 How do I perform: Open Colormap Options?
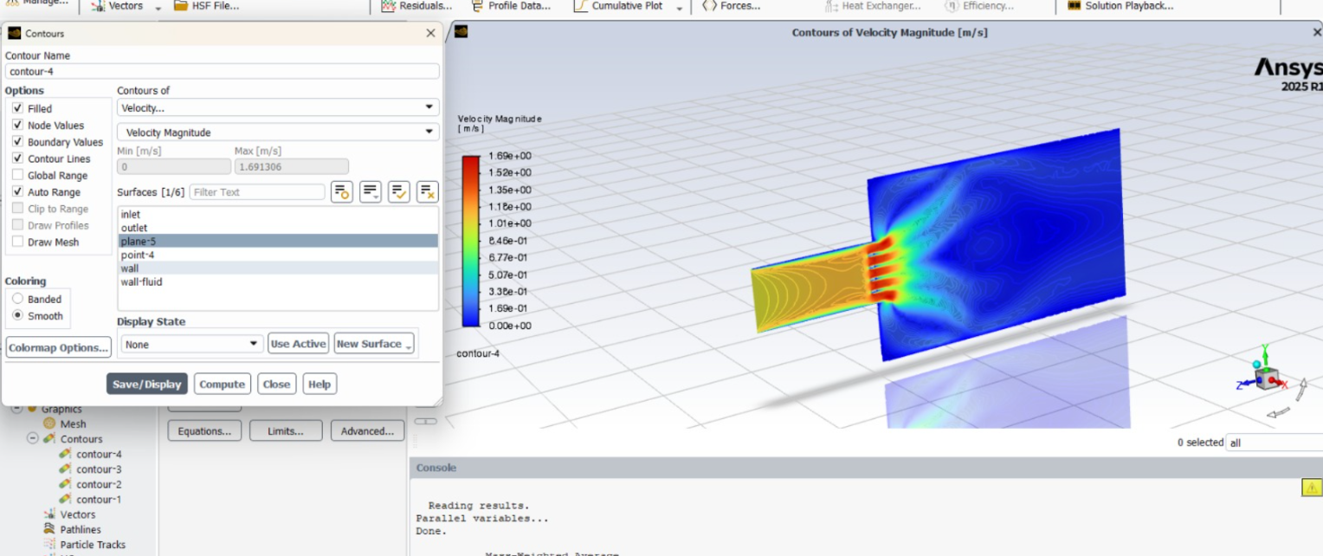point(59,347)
